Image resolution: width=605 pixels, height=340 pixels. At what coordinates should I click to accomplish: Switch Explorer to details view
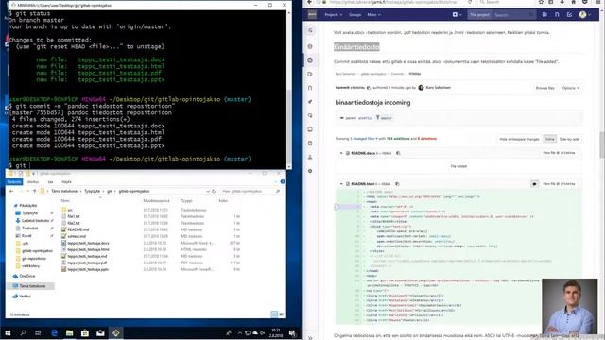pyautogui.click(x=274, y=314)
